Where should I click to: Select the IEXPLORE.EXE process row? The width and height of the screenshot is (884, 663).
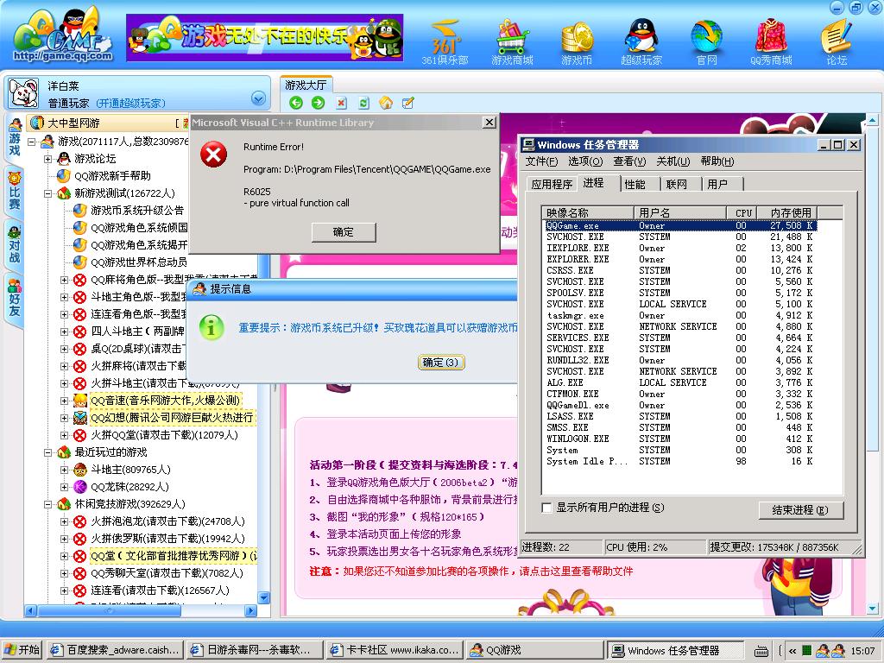point(680,248)
